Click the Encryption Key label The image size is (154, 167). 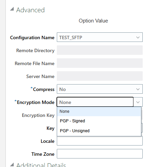38,115
